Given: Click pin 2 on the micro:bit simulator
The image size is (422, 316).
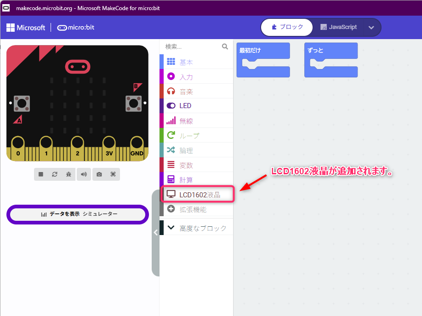Looking at the screenshot, I should pos(78,149).
